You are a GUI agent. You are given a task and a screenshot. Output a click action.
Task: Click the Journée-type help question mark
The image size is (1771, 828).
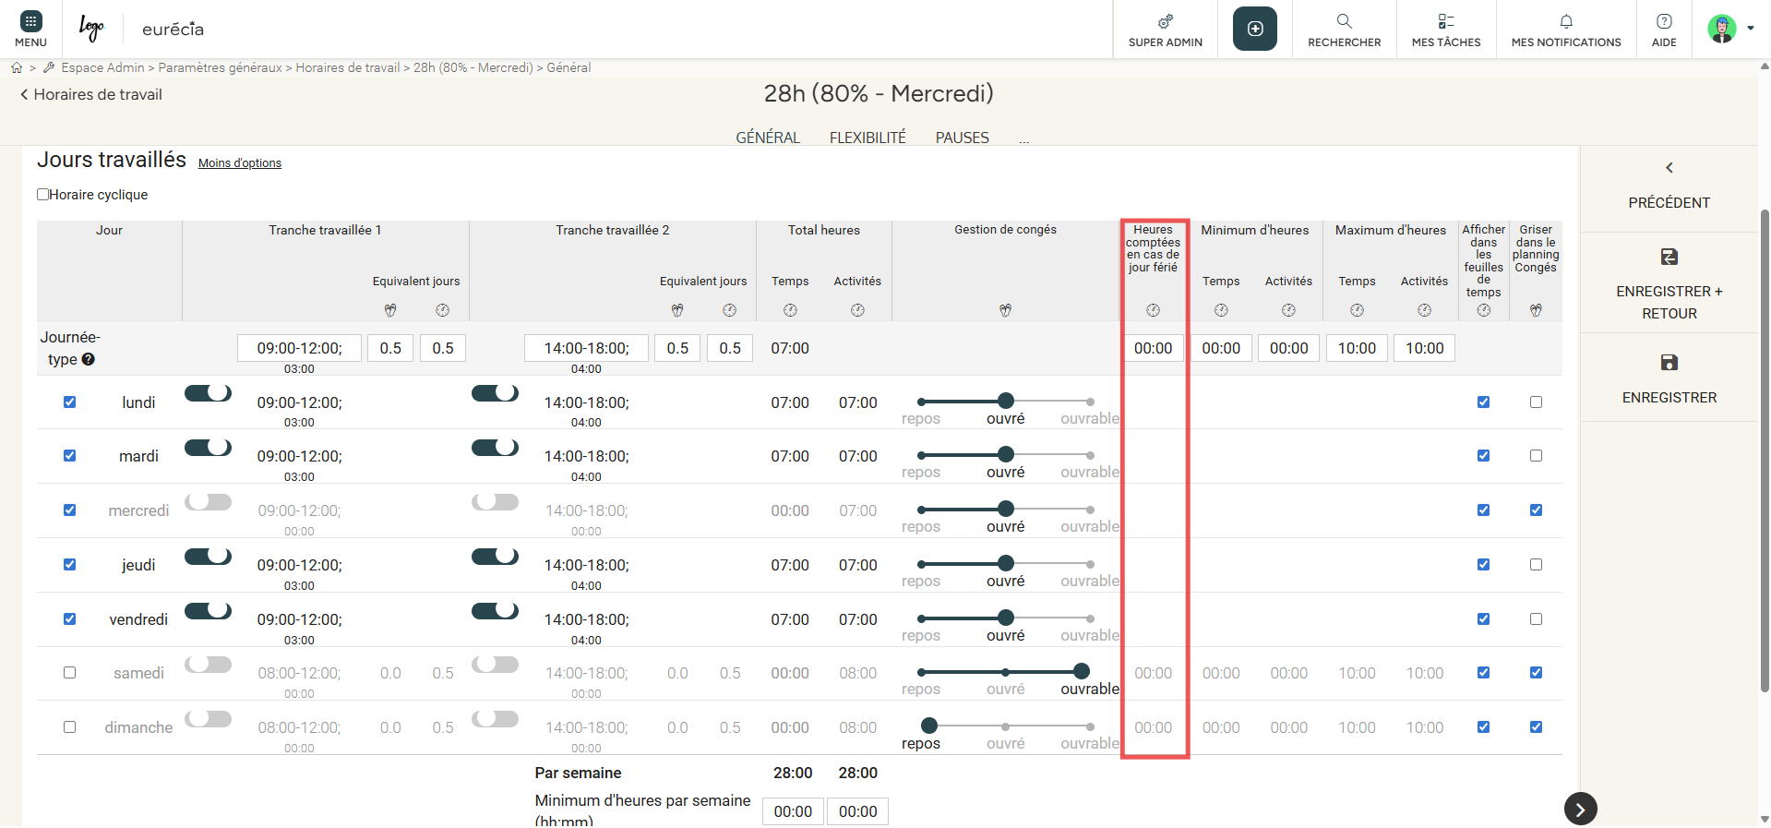click(x=89, y=360)
